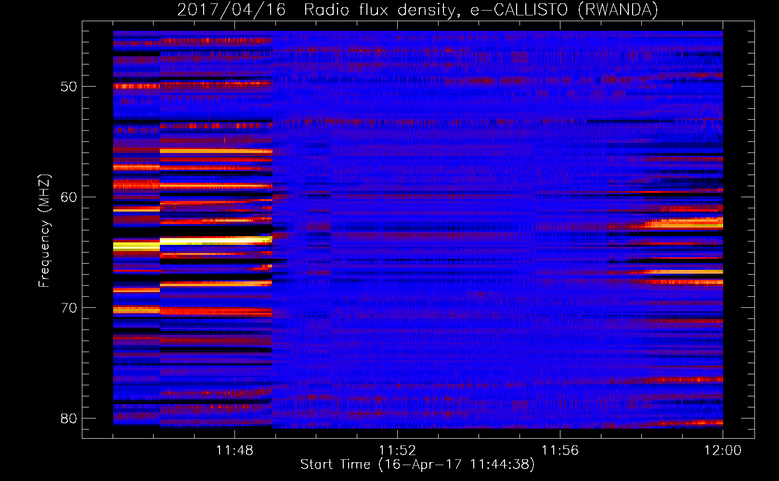Viewport: 779px width, 481px height.
Task: Select the 80 tick label on the frequency axis
Action: pyautogui.click(x=69, y=418)
